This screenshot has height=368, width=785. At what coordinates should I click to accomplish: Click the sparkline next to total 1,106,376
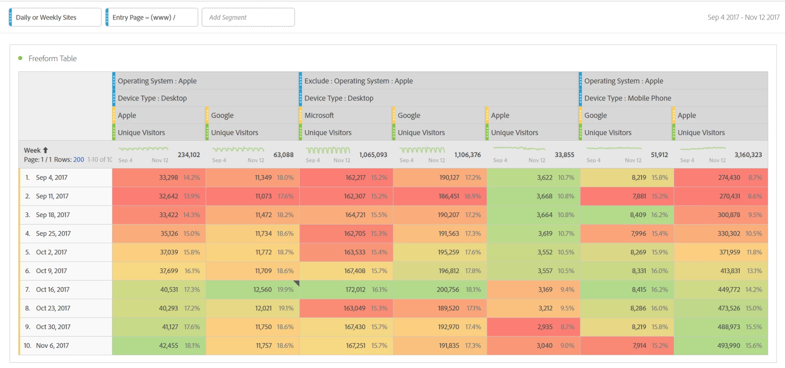point(422,150)
